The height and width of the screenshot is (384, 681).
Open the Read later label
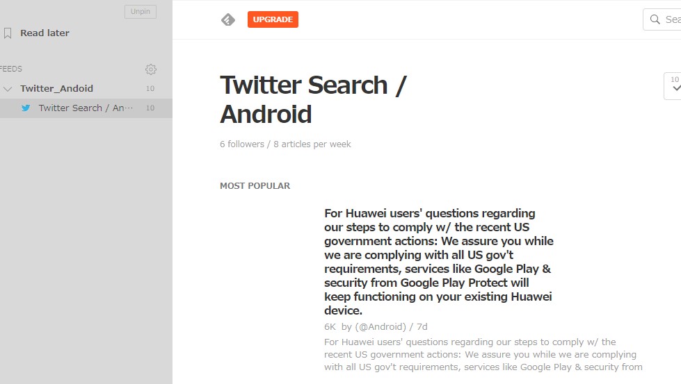point(45,33)
